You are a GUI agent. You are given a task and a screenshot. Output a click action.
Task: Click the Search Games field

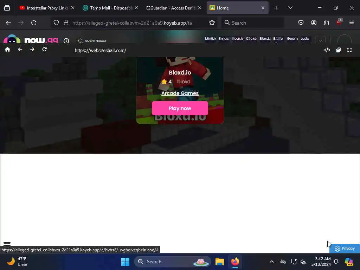(92, 41)
